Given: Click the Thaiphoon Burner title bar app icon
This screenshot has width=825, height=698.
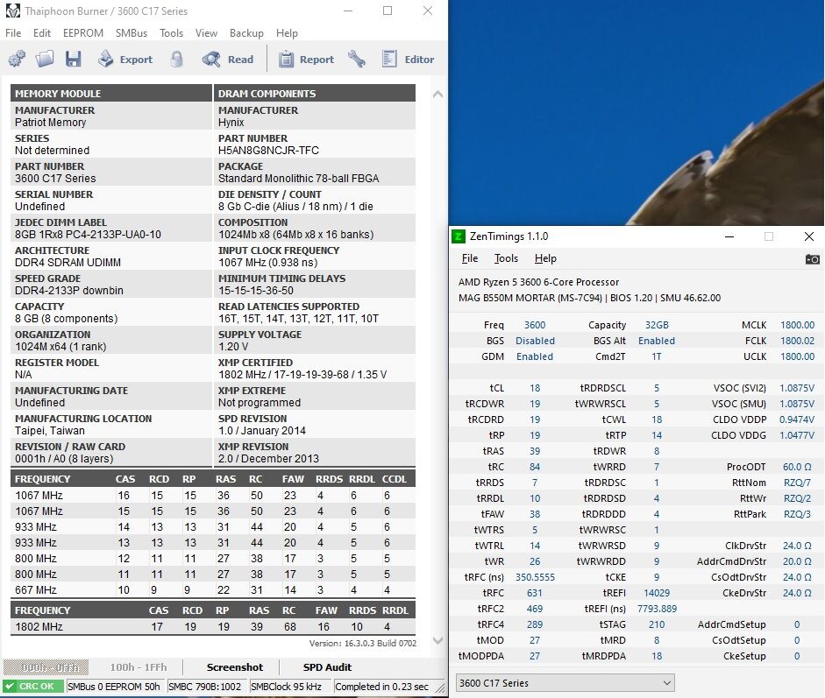Looking at the screenshot, I should click(12, 11).
